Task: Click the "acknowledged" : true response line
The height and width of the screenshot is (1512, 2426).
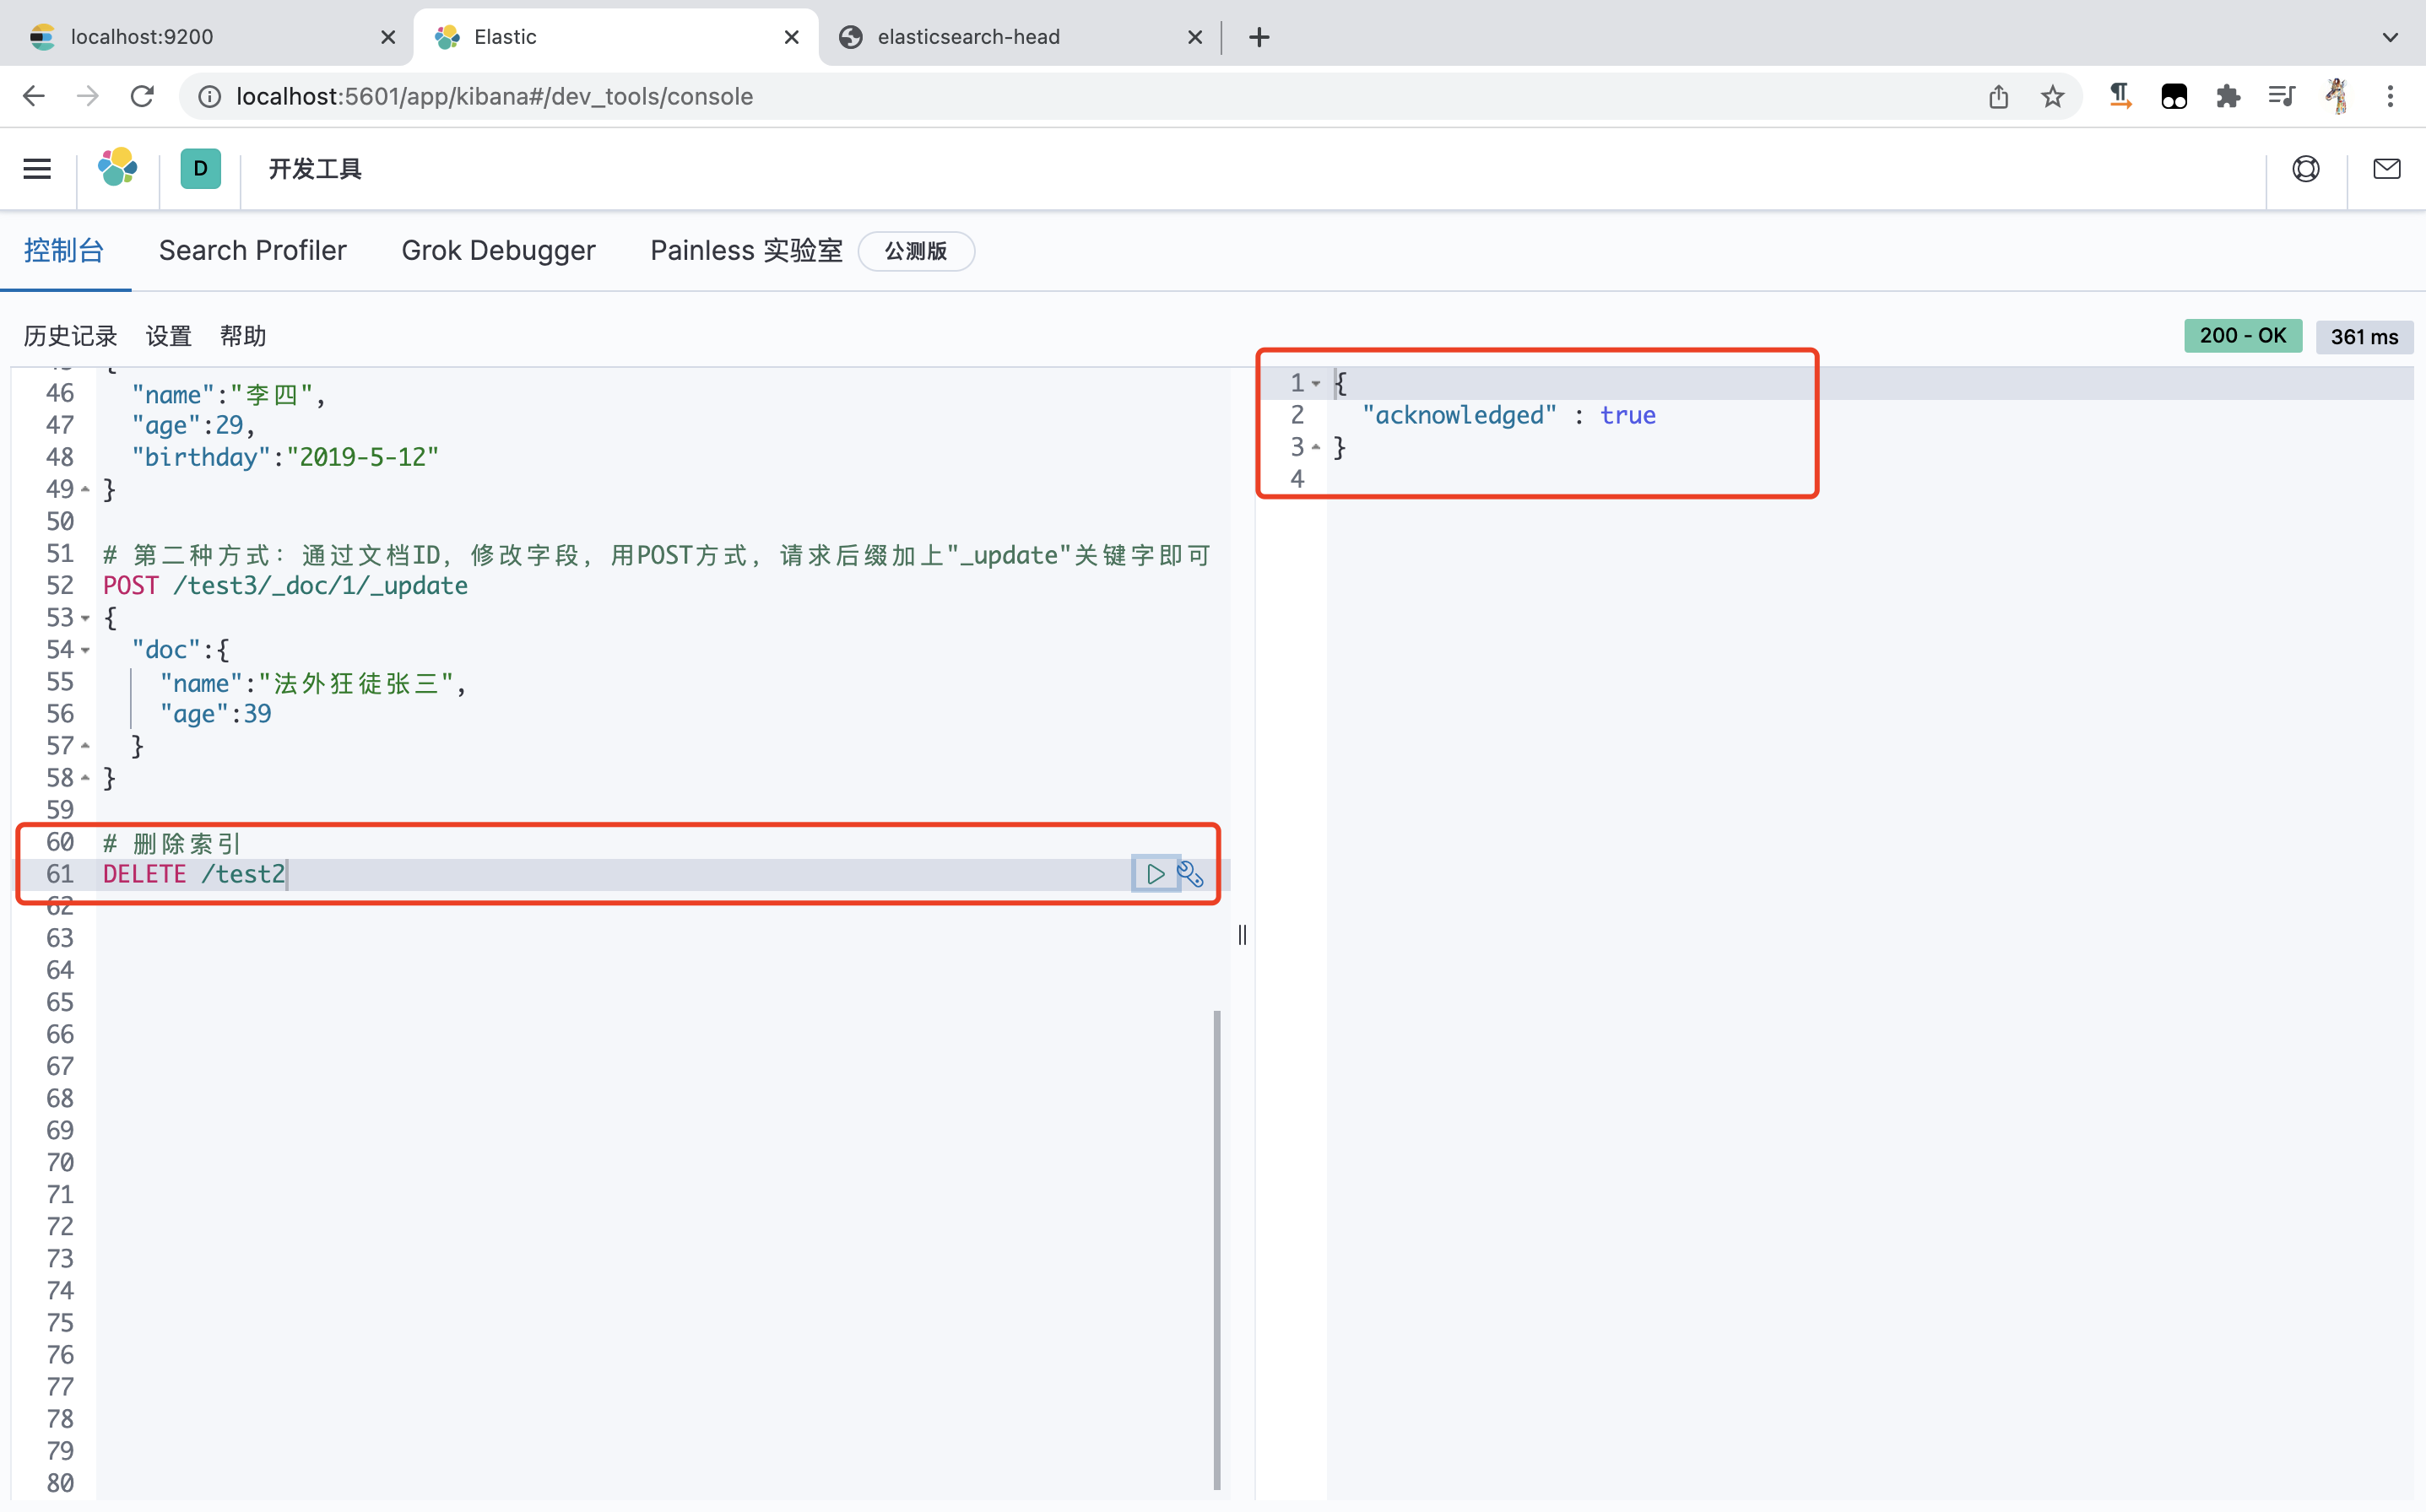Action: point(1508,415)
